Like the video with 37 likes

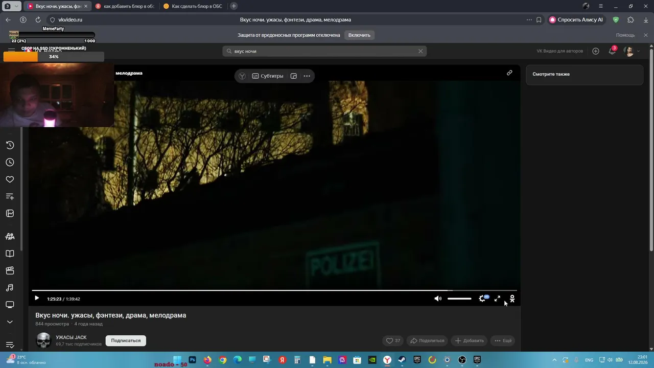tap(393, 340)
